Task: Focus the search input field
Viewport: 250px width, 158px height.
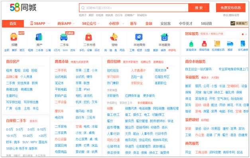Action: (x=134, y=8)
